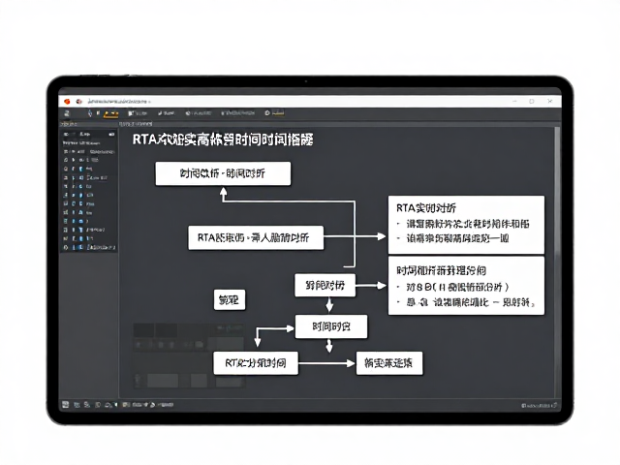Screen dimensions: 620x465
Task: Click the leftmost toolbar icon below the app logo
Action: click(x=67, y=113)
